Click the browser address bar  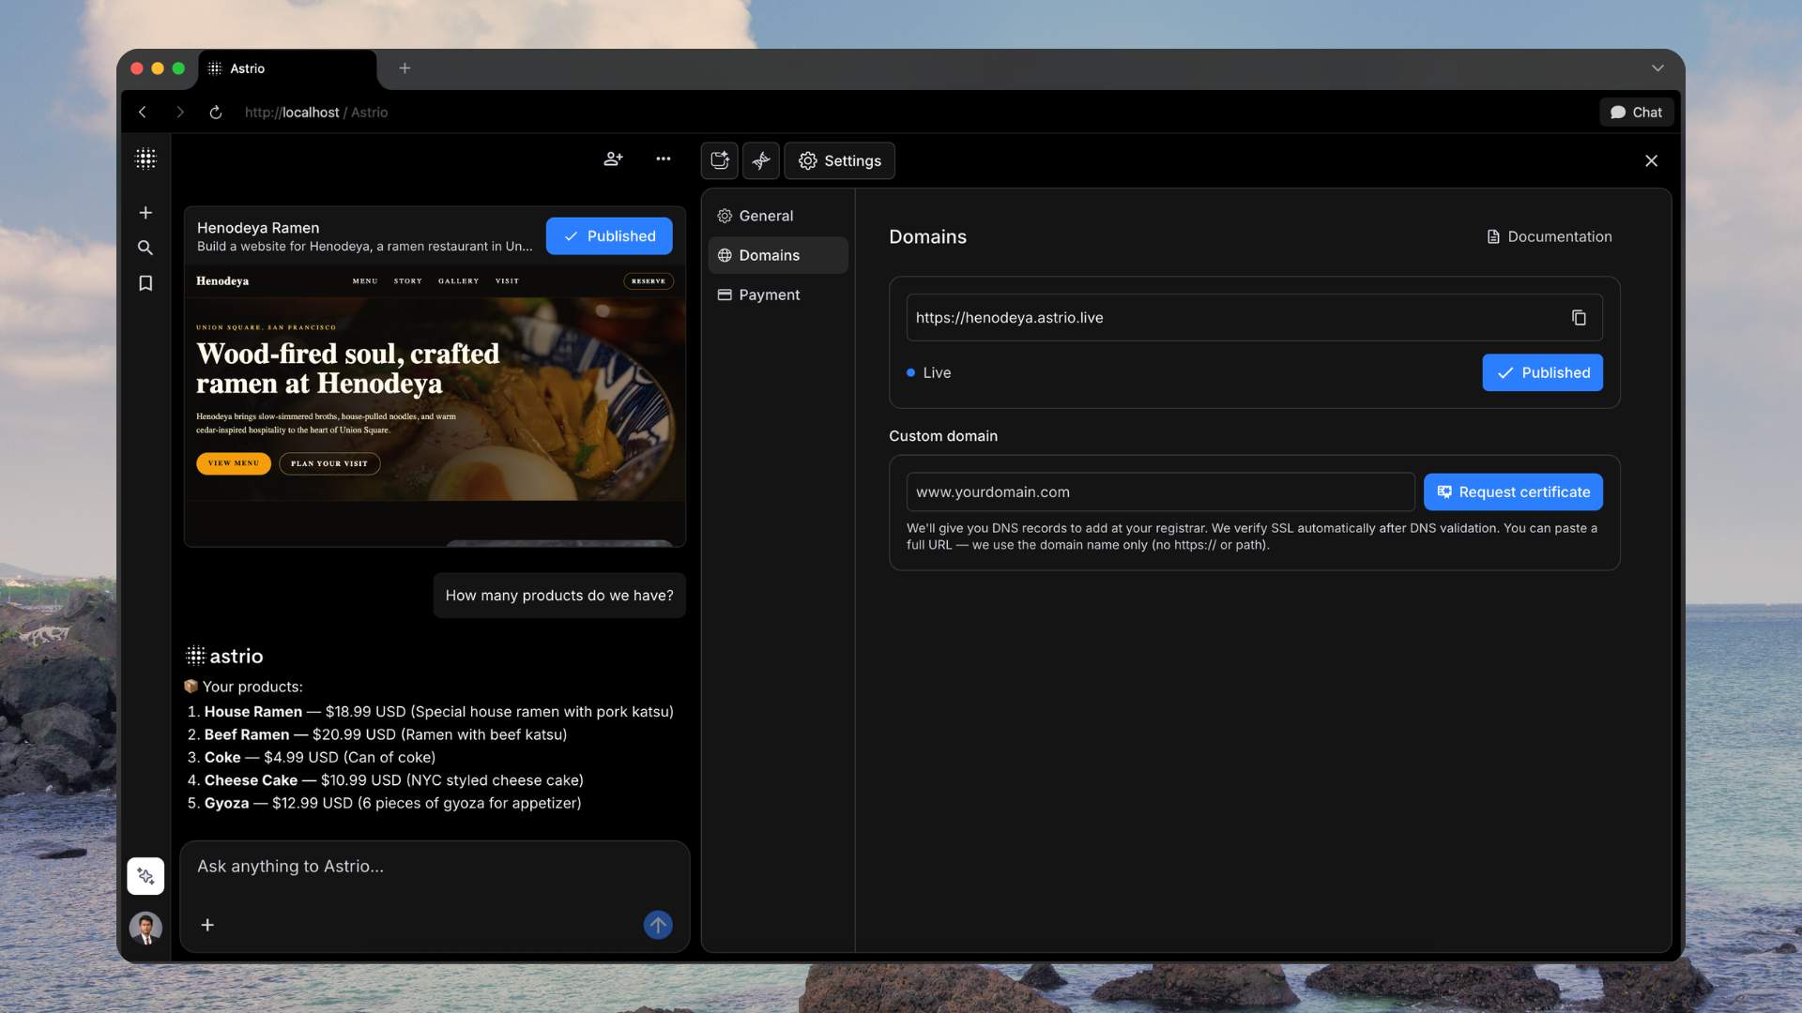point(316,112)
